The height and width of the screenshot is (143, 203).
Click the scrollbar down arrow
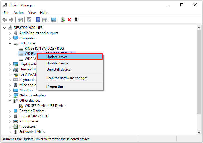pyautogui.click(x=199, y=132)
